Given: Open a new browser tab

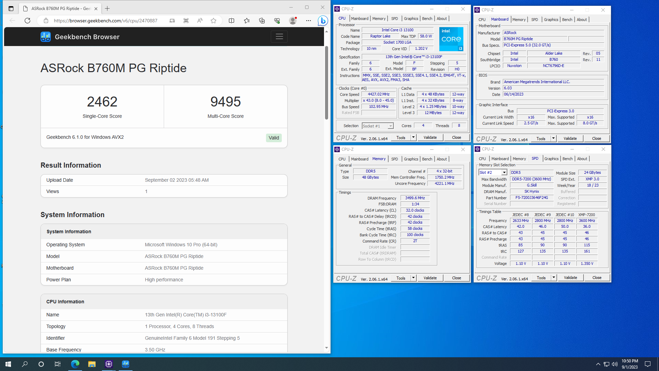Looking at the screenshot, I should [107, 9].
